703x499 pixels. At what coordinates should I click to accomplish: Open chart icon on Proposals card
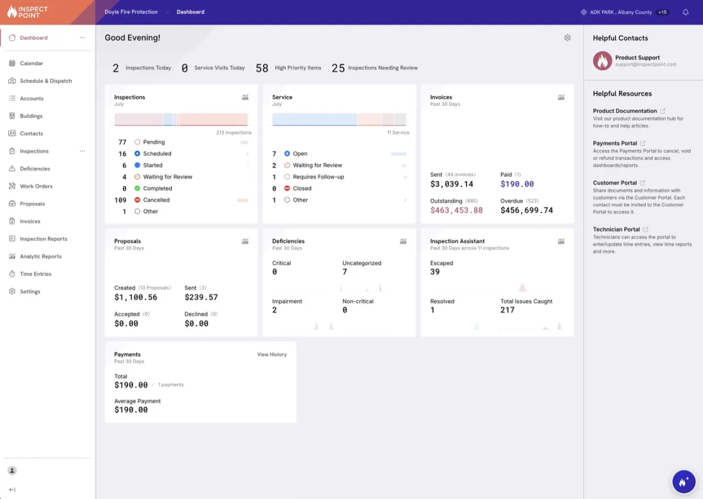[245, 241]
